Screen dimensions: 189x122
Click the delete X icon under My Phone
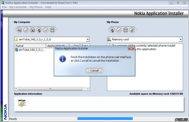click(x=119, y=30)
